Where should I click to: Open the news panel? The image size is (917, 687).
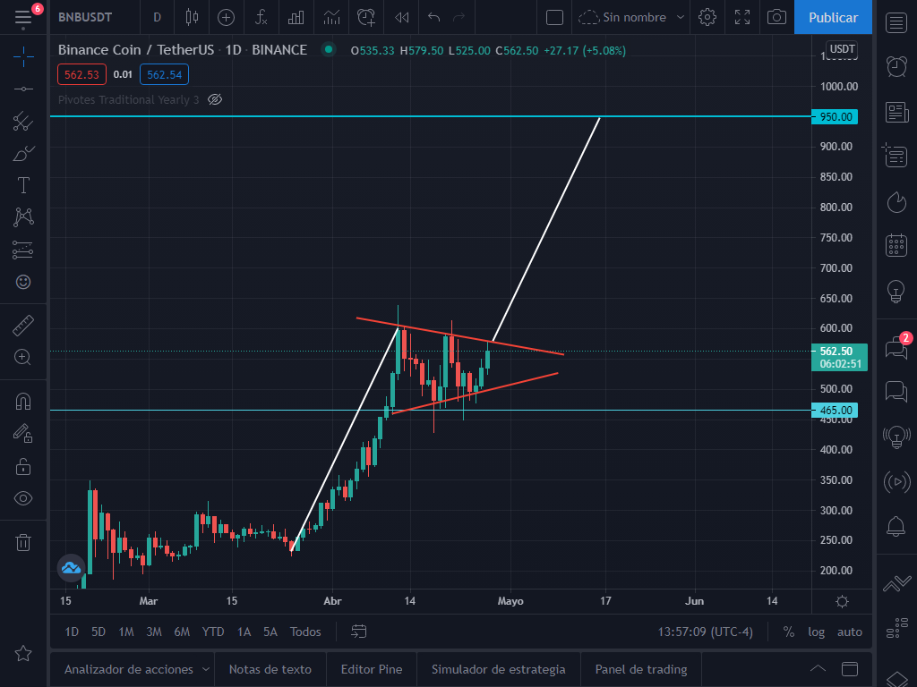click(896, 112)
